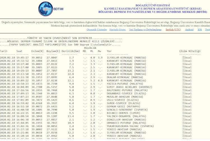Click GIRIT ADASI ACIKLARI (AKDENIZ) location
Screen dimensions: 210x141
tap(130, 87)
